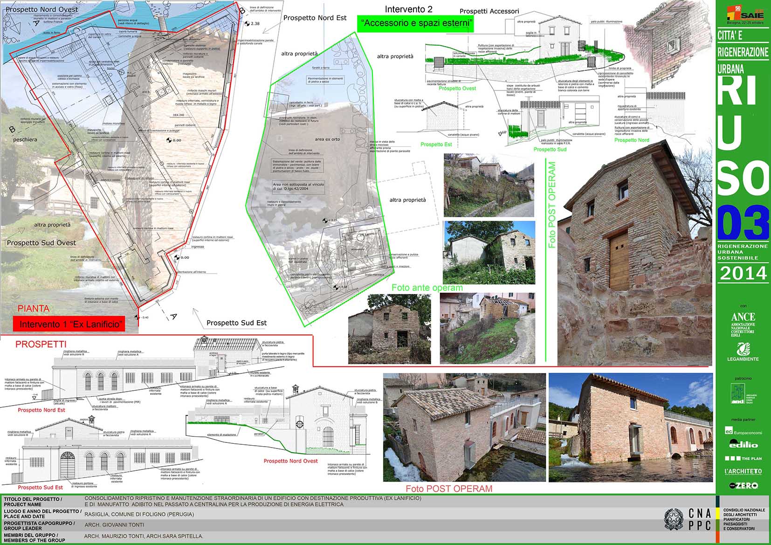Select the large post operam photo with wooden door
Image resolution: width=771 pixels, height=545 pixels.
pos(634,252)
